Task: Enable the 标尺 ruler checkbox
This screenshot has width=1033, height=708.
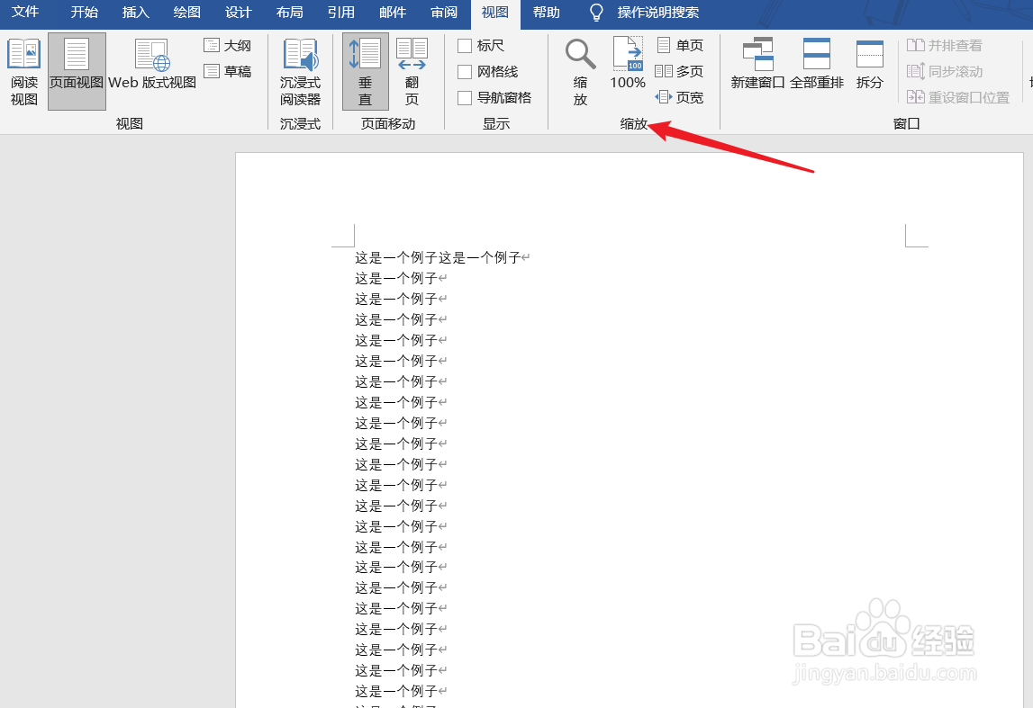Action: point(465,45)
